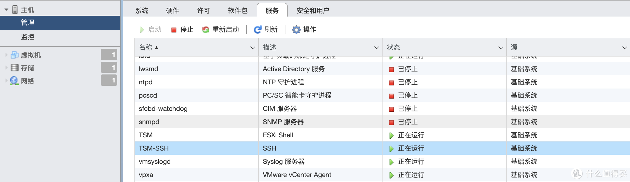The width and height of the screenshot is (630, 182).
Task: Expand the Storage (存储) tree node
Action: tap(6, 68)
